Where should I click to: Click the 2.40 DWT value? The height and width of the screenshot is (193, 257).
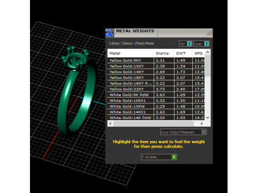click(181, 89)
